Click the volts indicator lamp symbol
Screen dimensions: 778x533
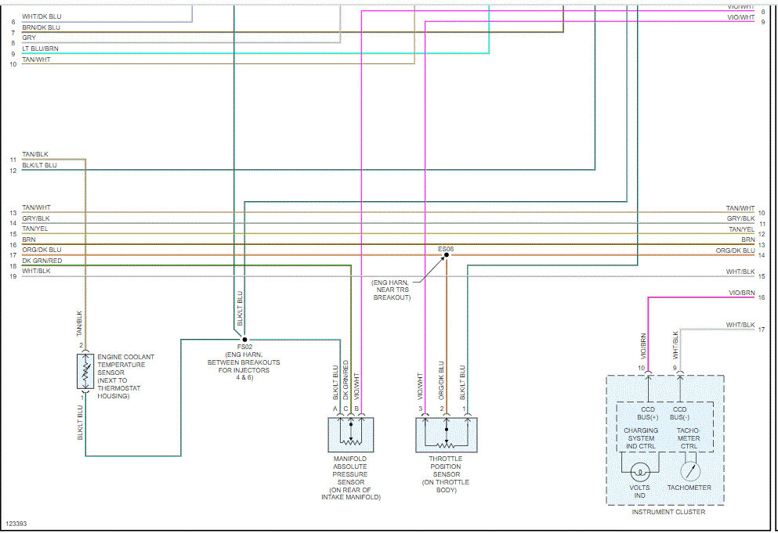pyautogui.click(x=640, y=472)
